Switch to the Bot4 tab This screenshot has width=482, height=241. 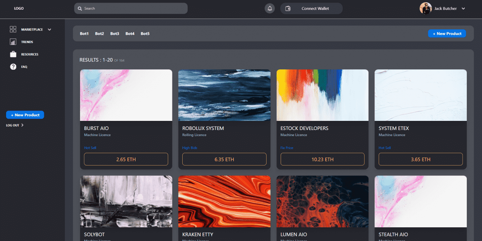(130, 34)
